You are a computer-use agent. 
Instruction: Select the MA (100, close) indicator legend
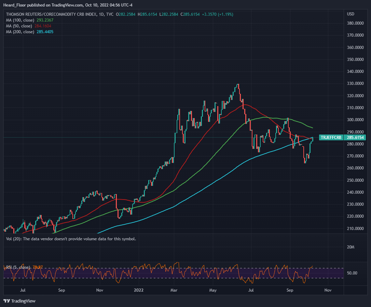click(x=20, y=20)
